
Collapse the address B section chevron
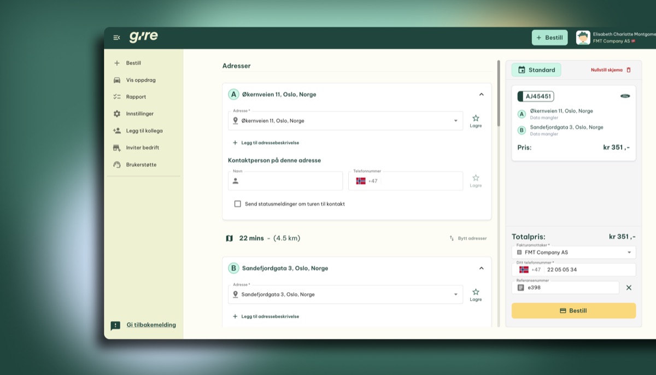point(481,268)
